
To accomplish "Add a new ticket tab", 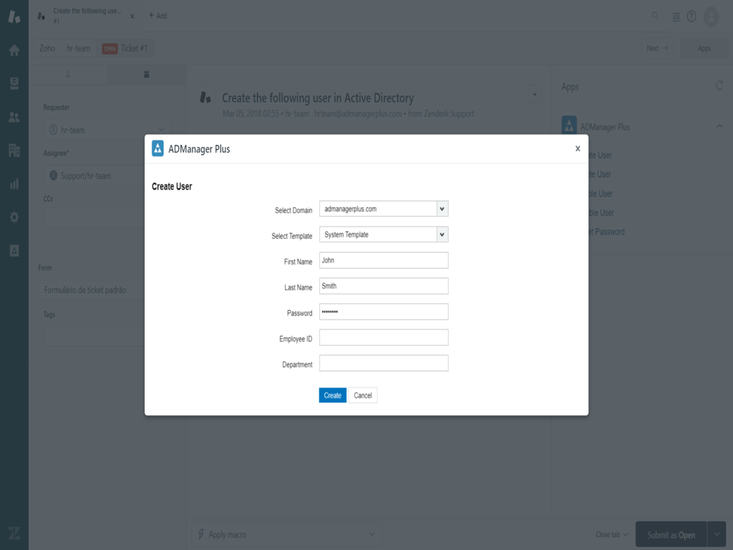I will (x=157, y=16).
